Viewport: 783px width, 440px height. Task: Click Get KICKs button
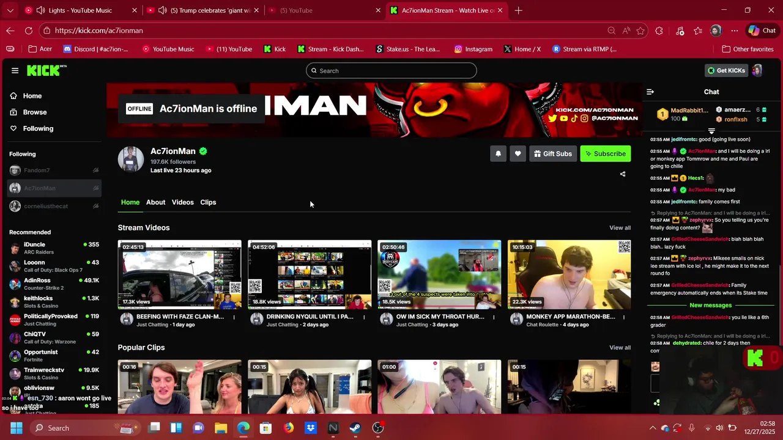pyautogui.click(x=726, y=70)
